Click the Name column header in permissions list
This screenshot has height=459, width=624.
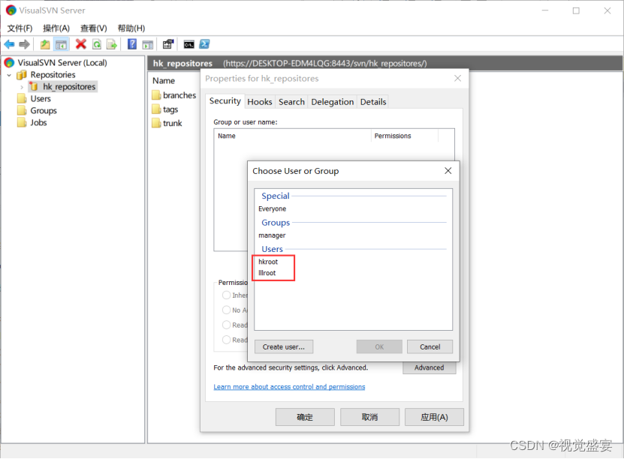(x=293, y=136)
